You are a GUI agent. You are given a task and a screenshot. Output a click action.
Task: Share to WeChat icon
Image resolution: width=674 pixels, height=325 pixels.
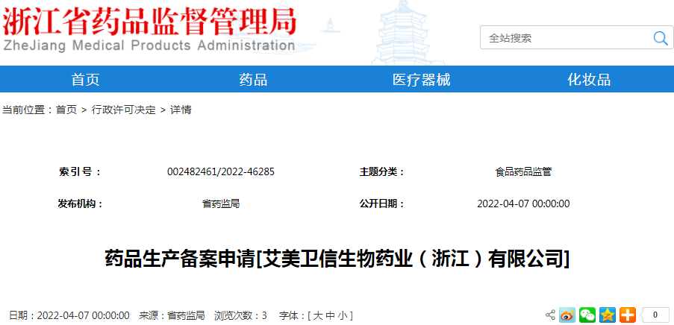tap(587, 315)
